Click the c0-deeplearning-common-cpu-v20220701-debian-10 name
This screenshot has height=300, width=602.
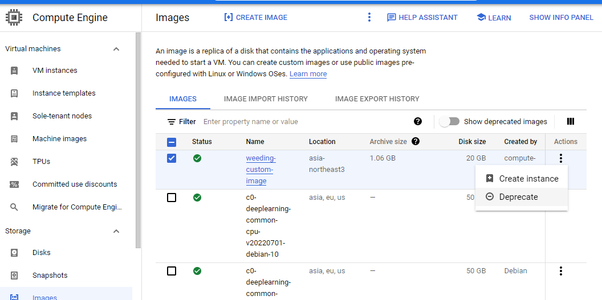269,226
